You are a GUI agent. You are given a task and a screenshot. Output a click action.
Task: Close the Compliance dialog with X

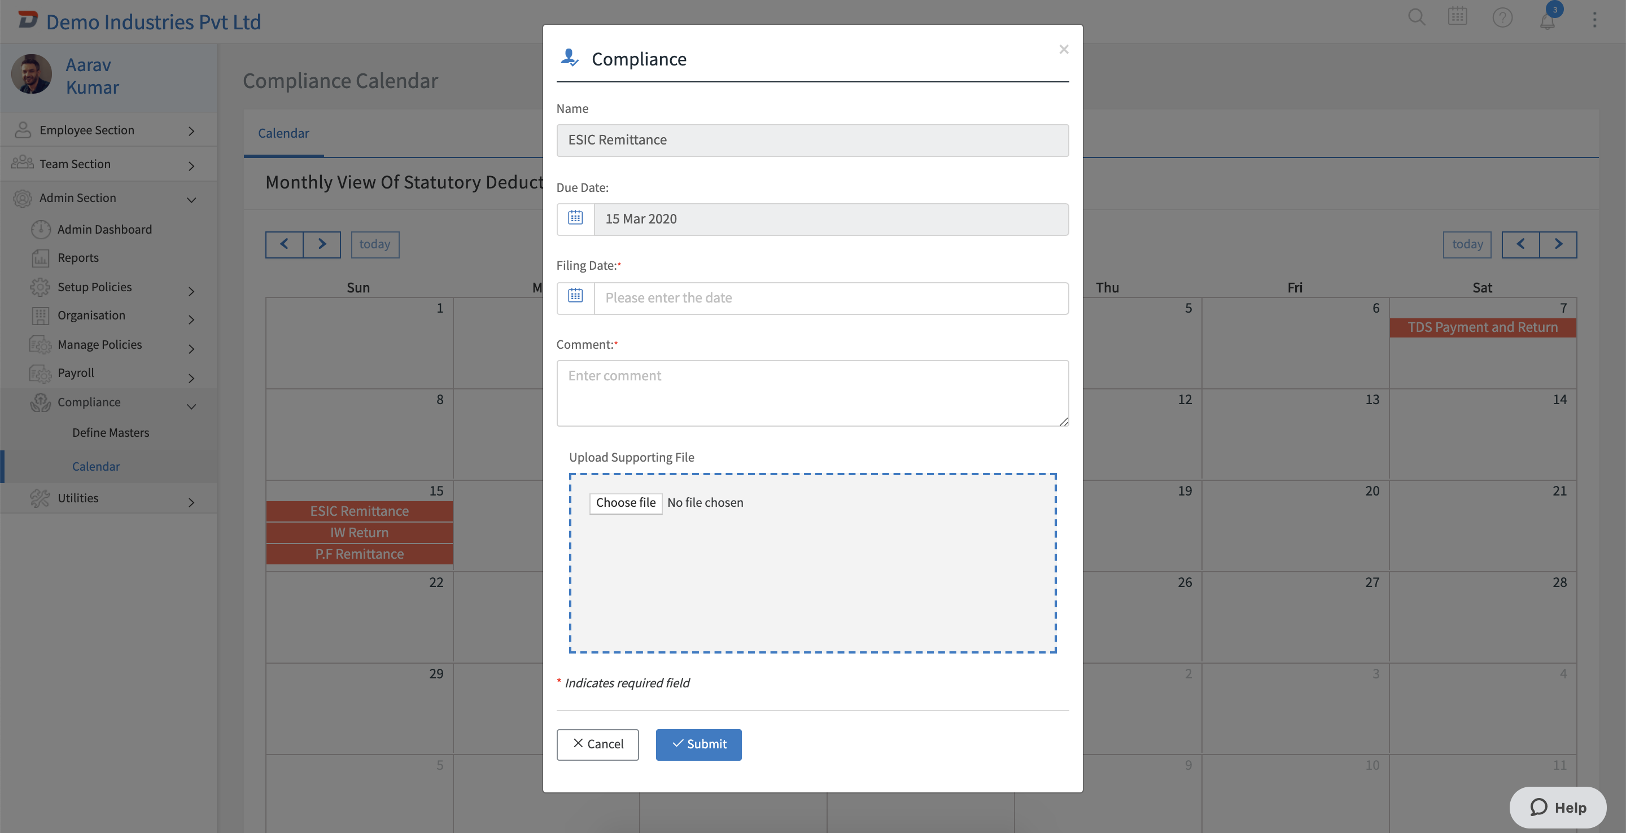click(1064, 49)
